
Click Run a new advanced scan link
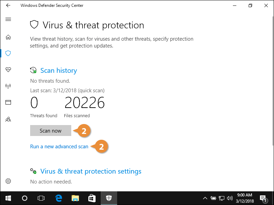tap(59, 147)
